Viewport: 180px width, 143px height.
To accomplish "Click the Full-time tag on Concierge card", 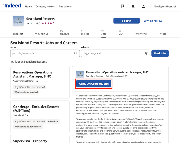I will [53, 121].
